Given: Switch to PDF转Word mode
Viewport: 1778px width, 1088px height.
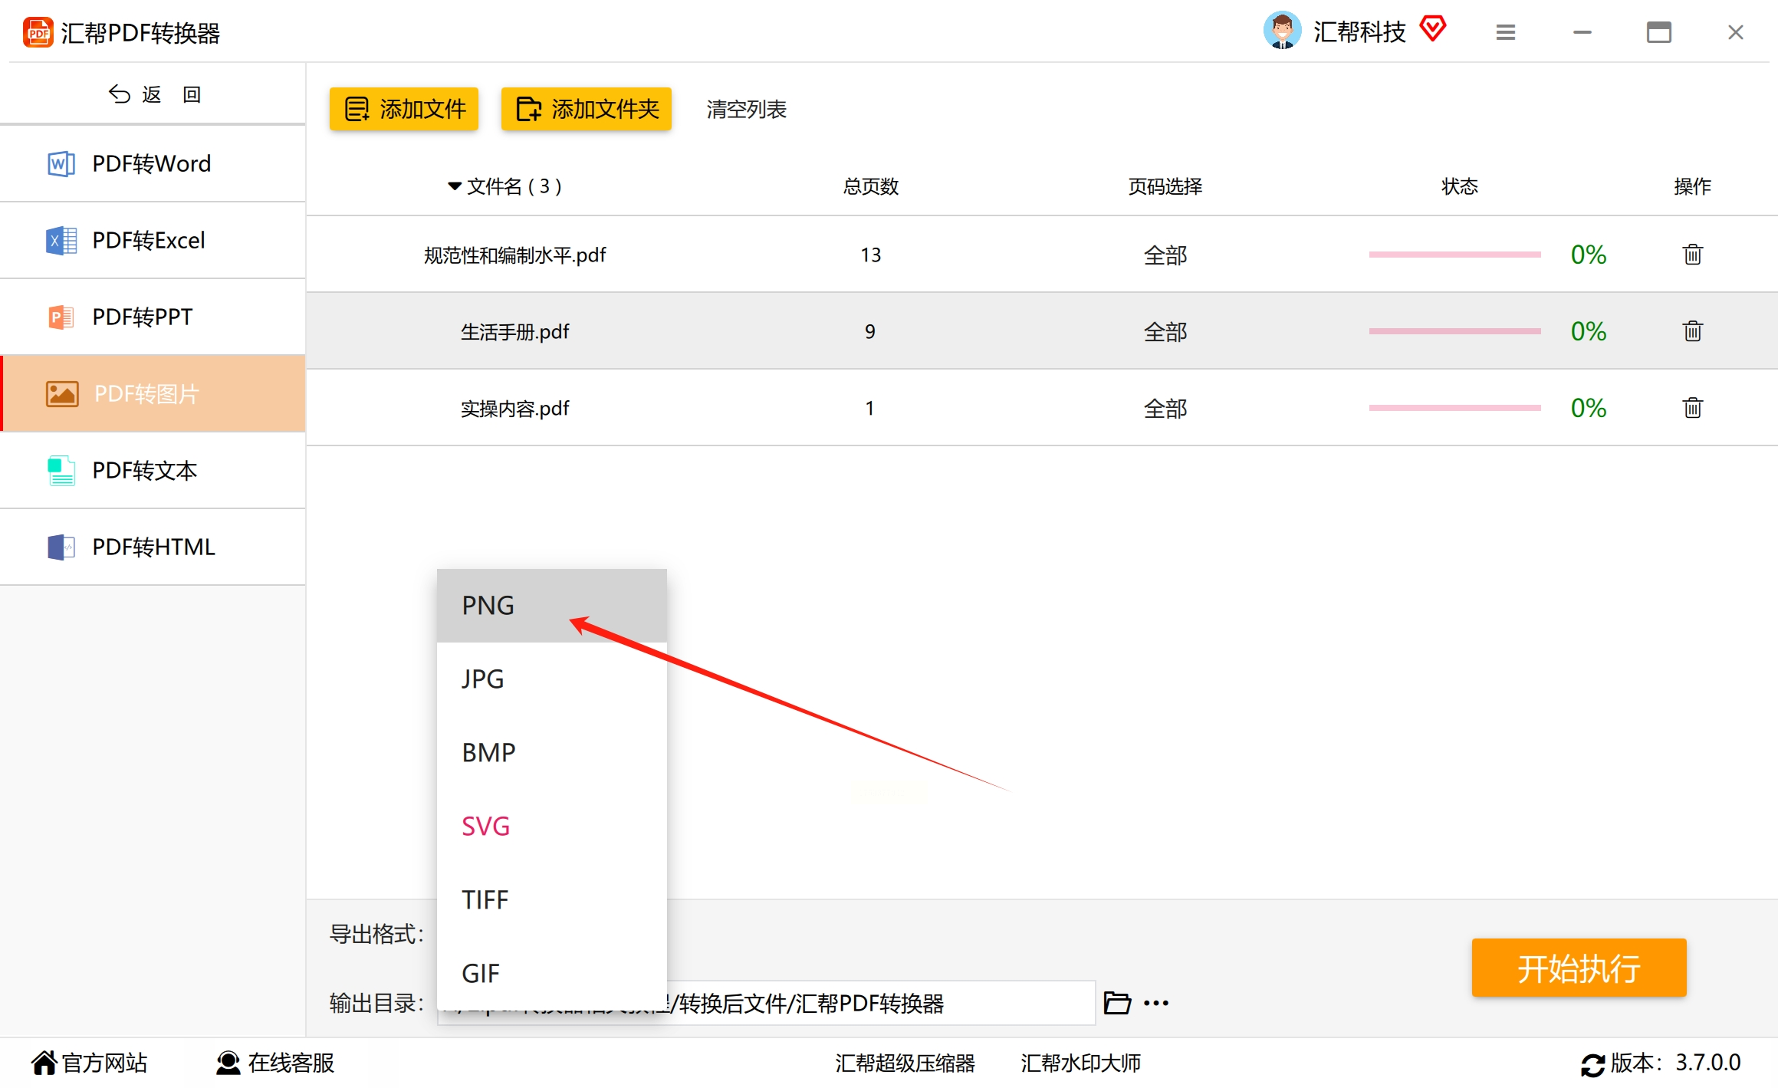Looking at the screenshot, I should 152,163.
